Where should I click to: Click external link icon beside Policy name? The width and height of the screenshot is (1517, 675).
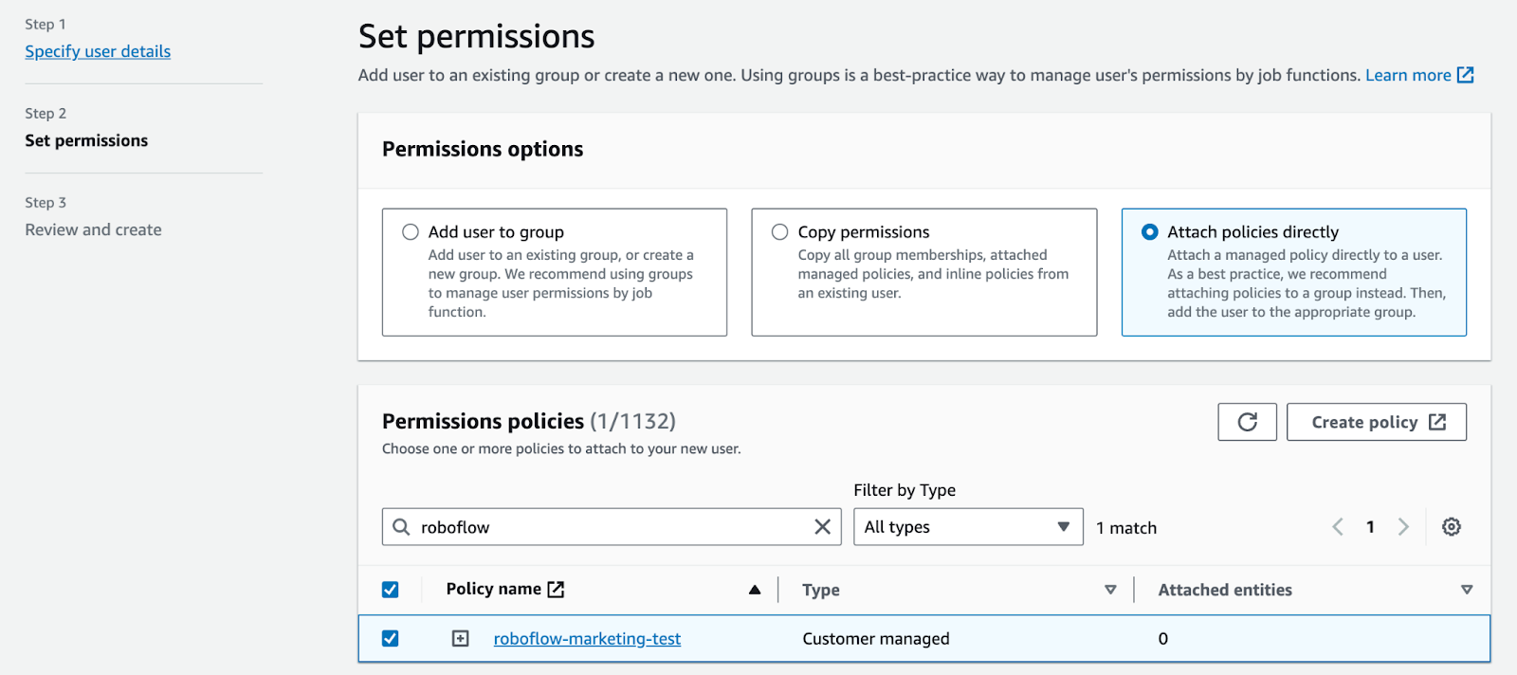point(557,590)
